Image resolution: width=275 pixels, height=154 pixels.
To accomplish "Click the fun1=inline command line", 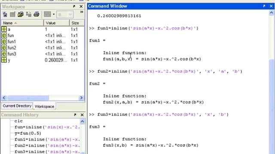I will 144,28.
